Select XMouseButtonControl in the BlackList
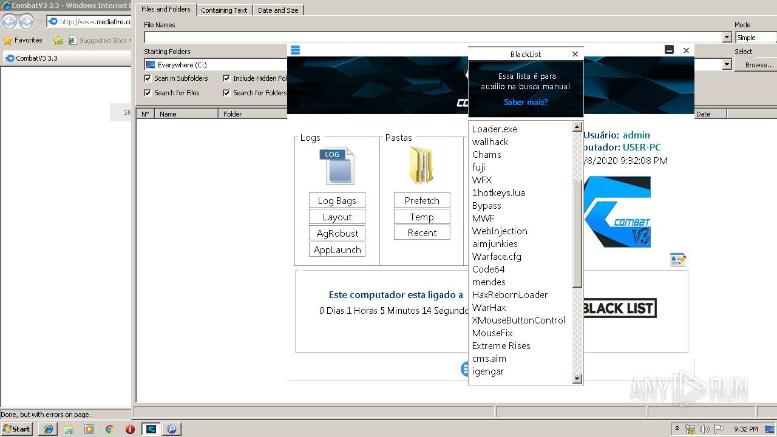777x437 pixels. pos(518,320)
